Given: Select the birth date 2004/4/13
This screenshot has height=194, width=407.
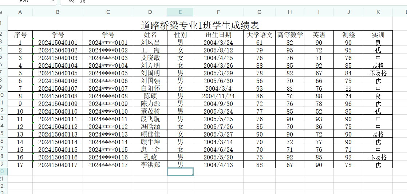Looking at the screenshot, I should click(218, 165).
